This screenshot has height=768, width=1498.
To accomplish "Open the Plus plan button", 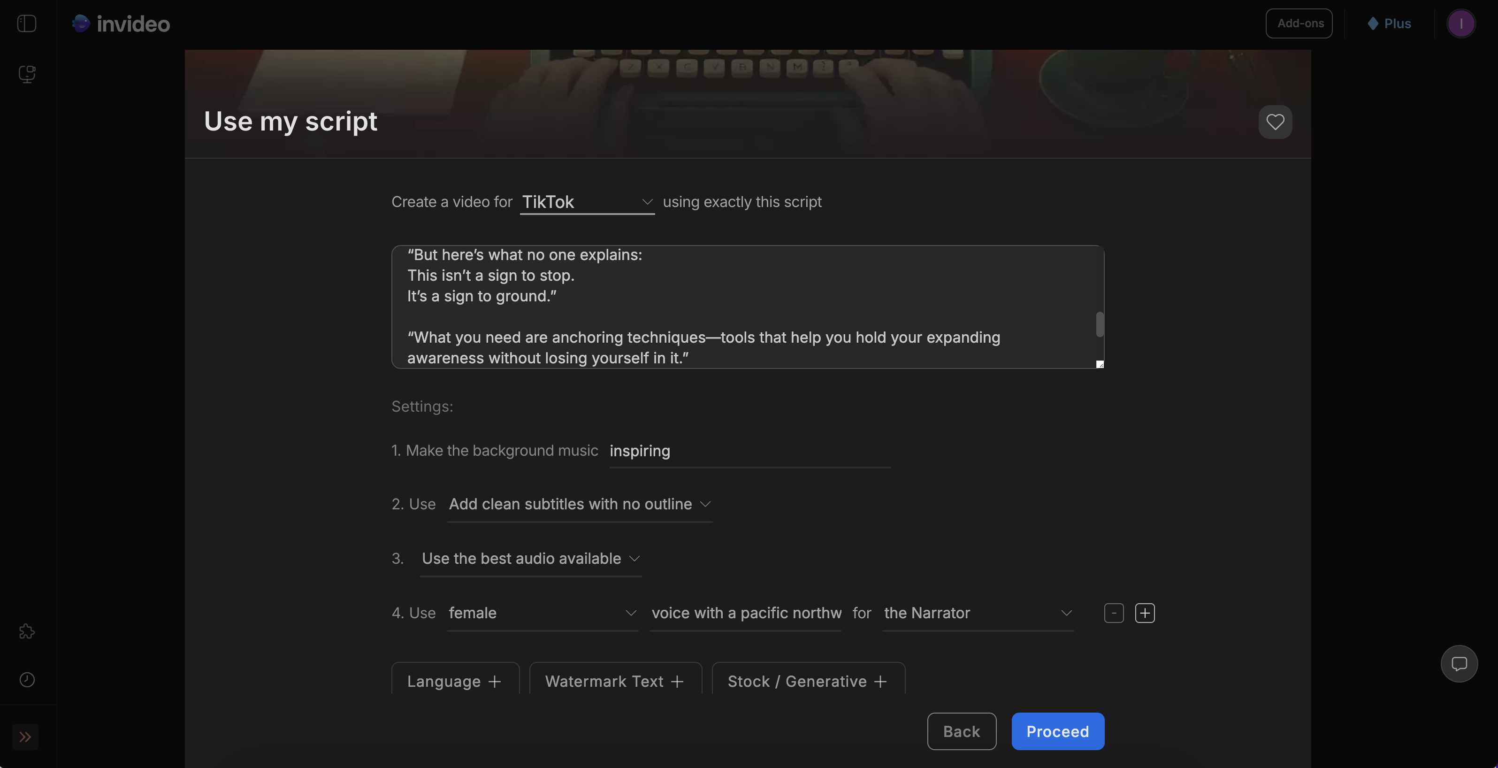I will coord(1389,23).
